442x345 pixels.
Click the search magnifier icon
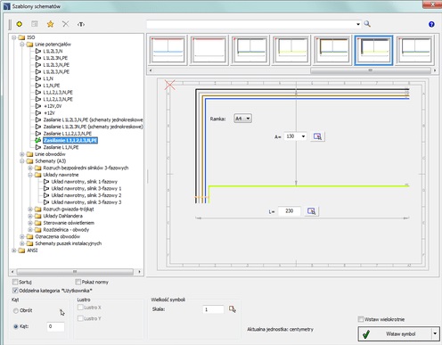click(x=367, y=24)
